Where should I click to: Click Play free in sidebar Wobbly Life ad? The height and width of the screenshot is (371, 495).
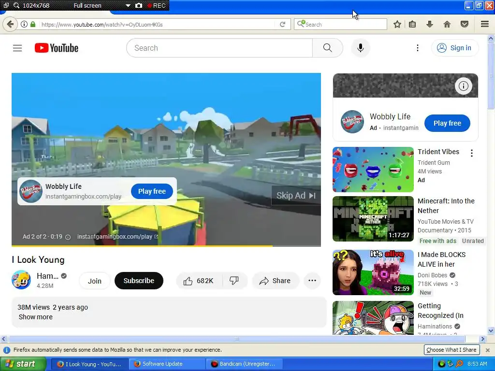(x=447, y=123)
